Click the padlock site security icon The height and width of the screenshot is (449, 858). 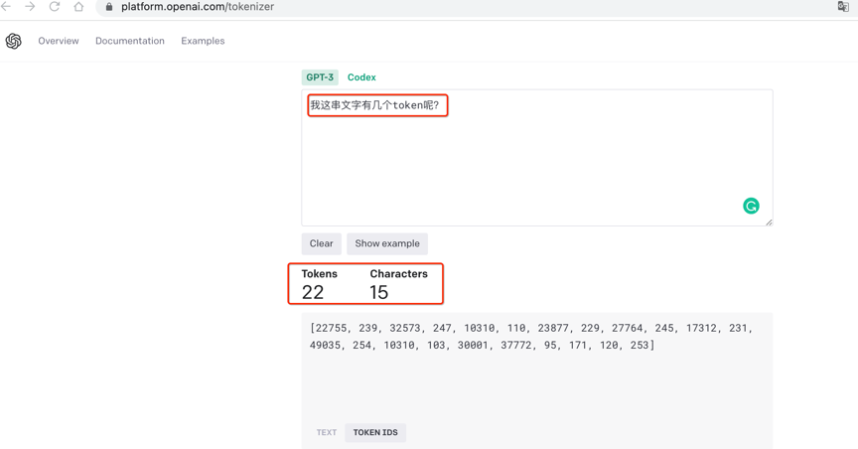click(x=109, y=7)
